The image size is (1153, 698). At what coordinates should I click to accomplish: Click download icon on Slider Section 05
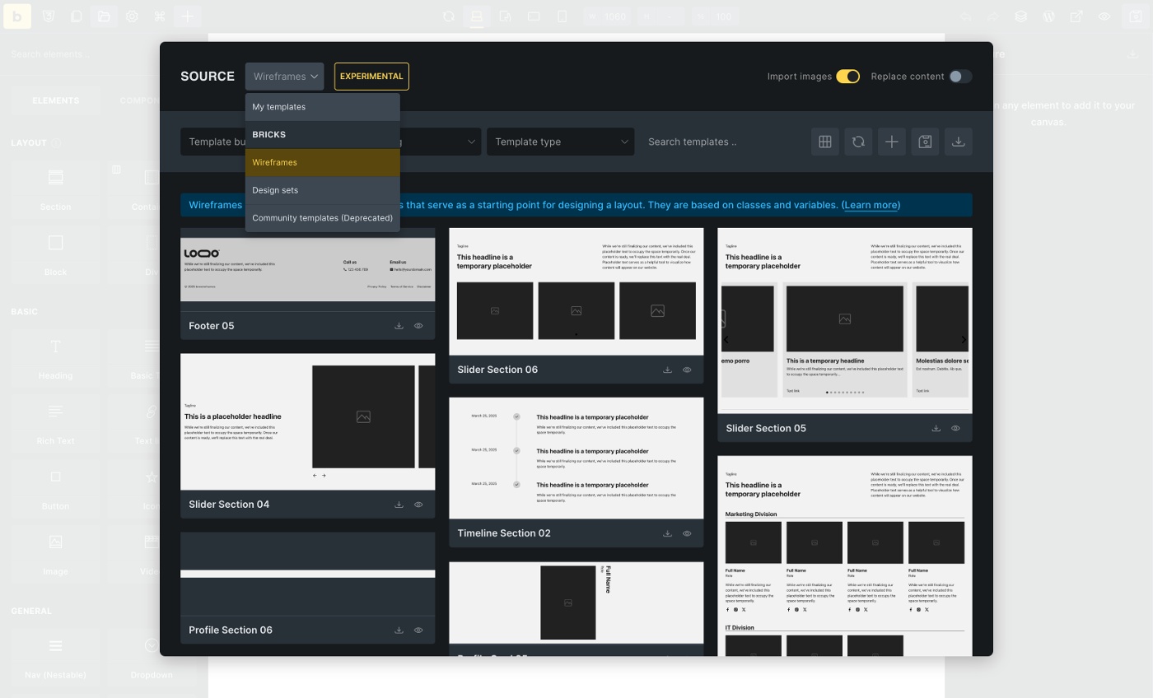936,428
